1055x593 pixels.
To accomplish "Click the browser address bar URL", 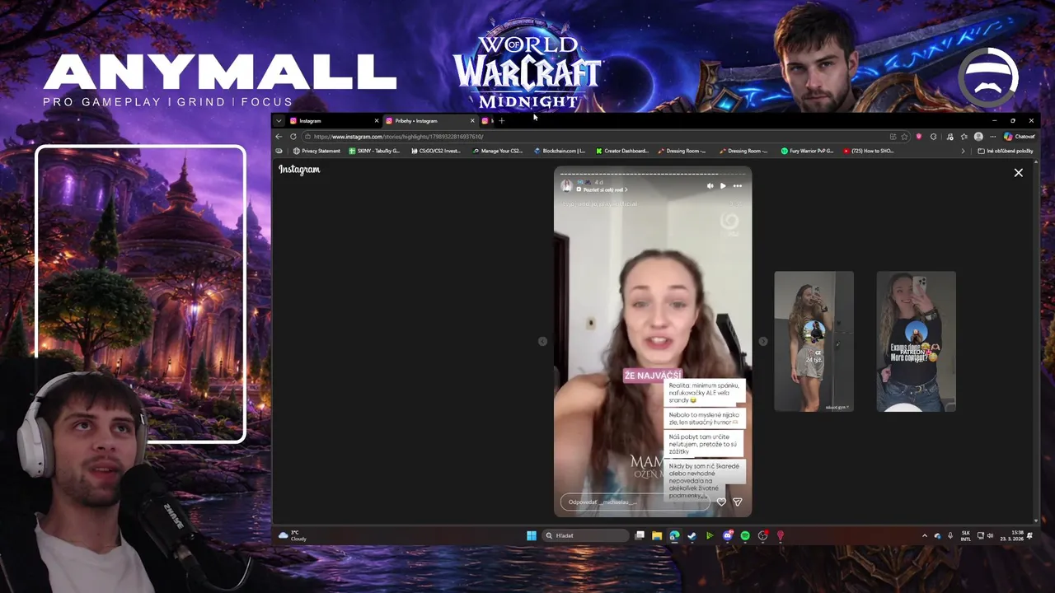I will tap(398, 137).
